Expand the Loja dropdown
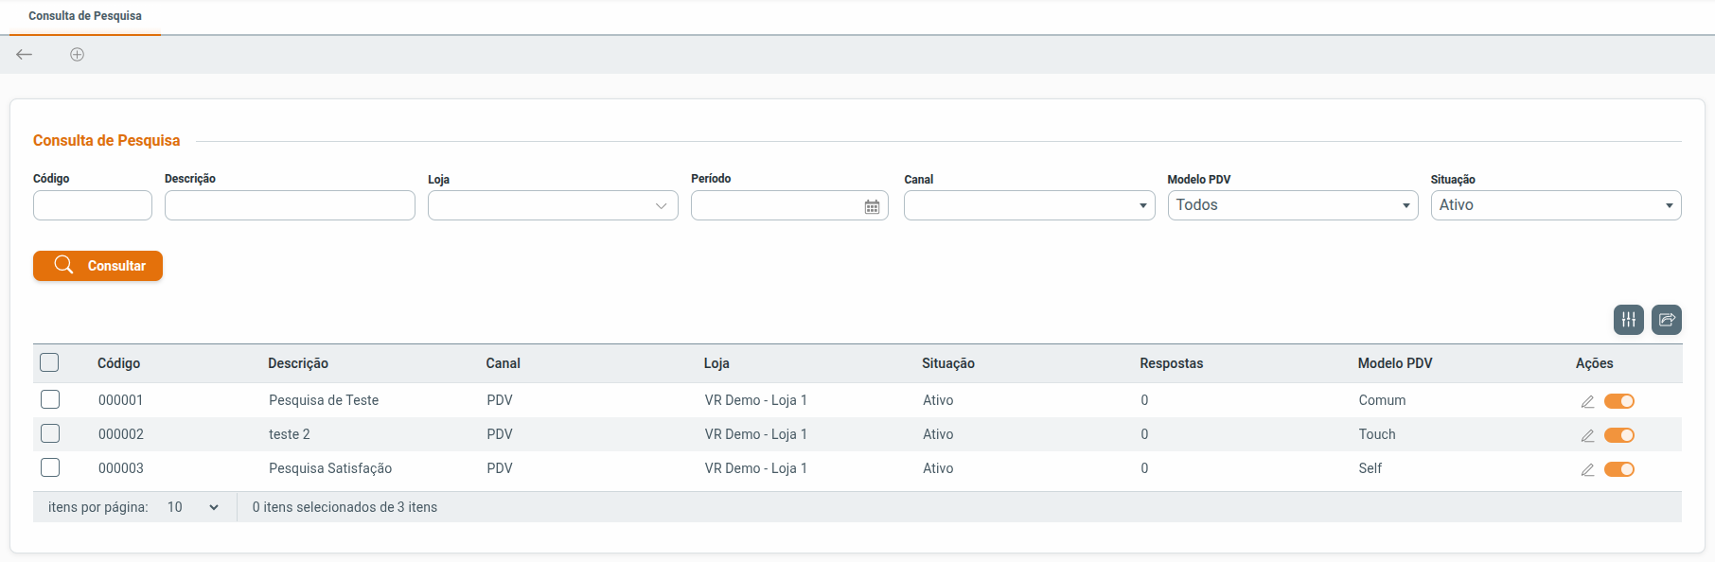The image size is (1715, 562). pos(553,205)
